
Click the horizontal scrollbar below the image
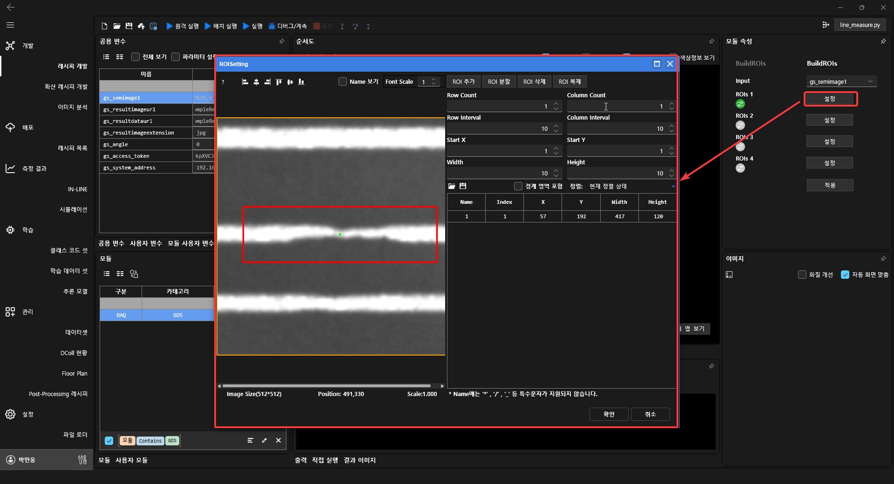tap(326, 386)
